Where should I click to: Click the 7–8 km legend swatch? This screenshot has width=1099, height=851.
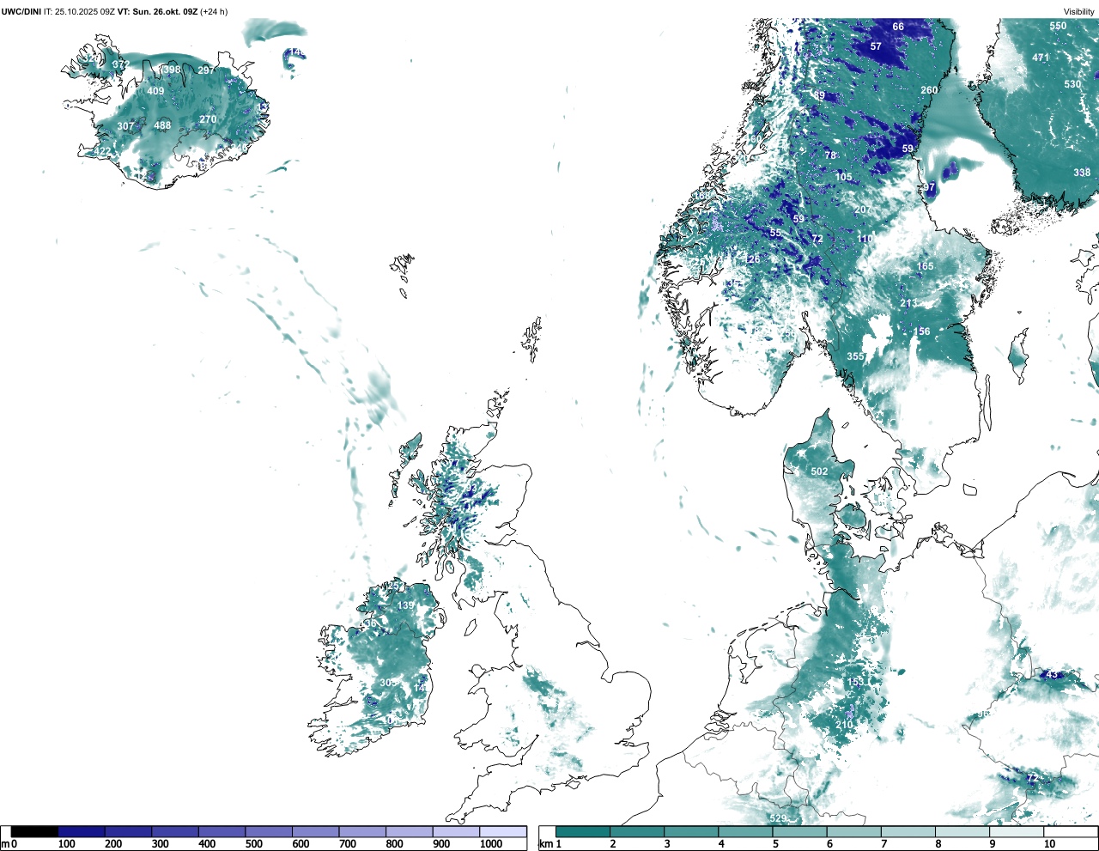click(908, 831)
